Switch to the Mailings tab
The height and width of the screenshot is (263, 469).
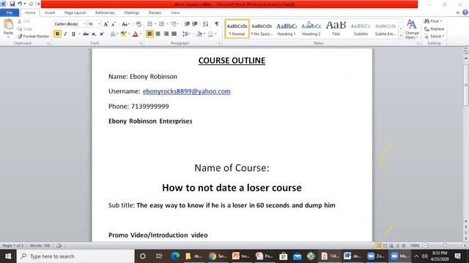(132, 13)
